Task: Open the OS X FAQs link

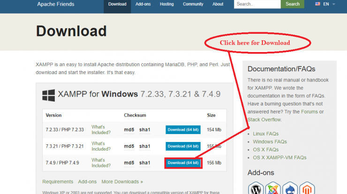Action: (265, 150)
